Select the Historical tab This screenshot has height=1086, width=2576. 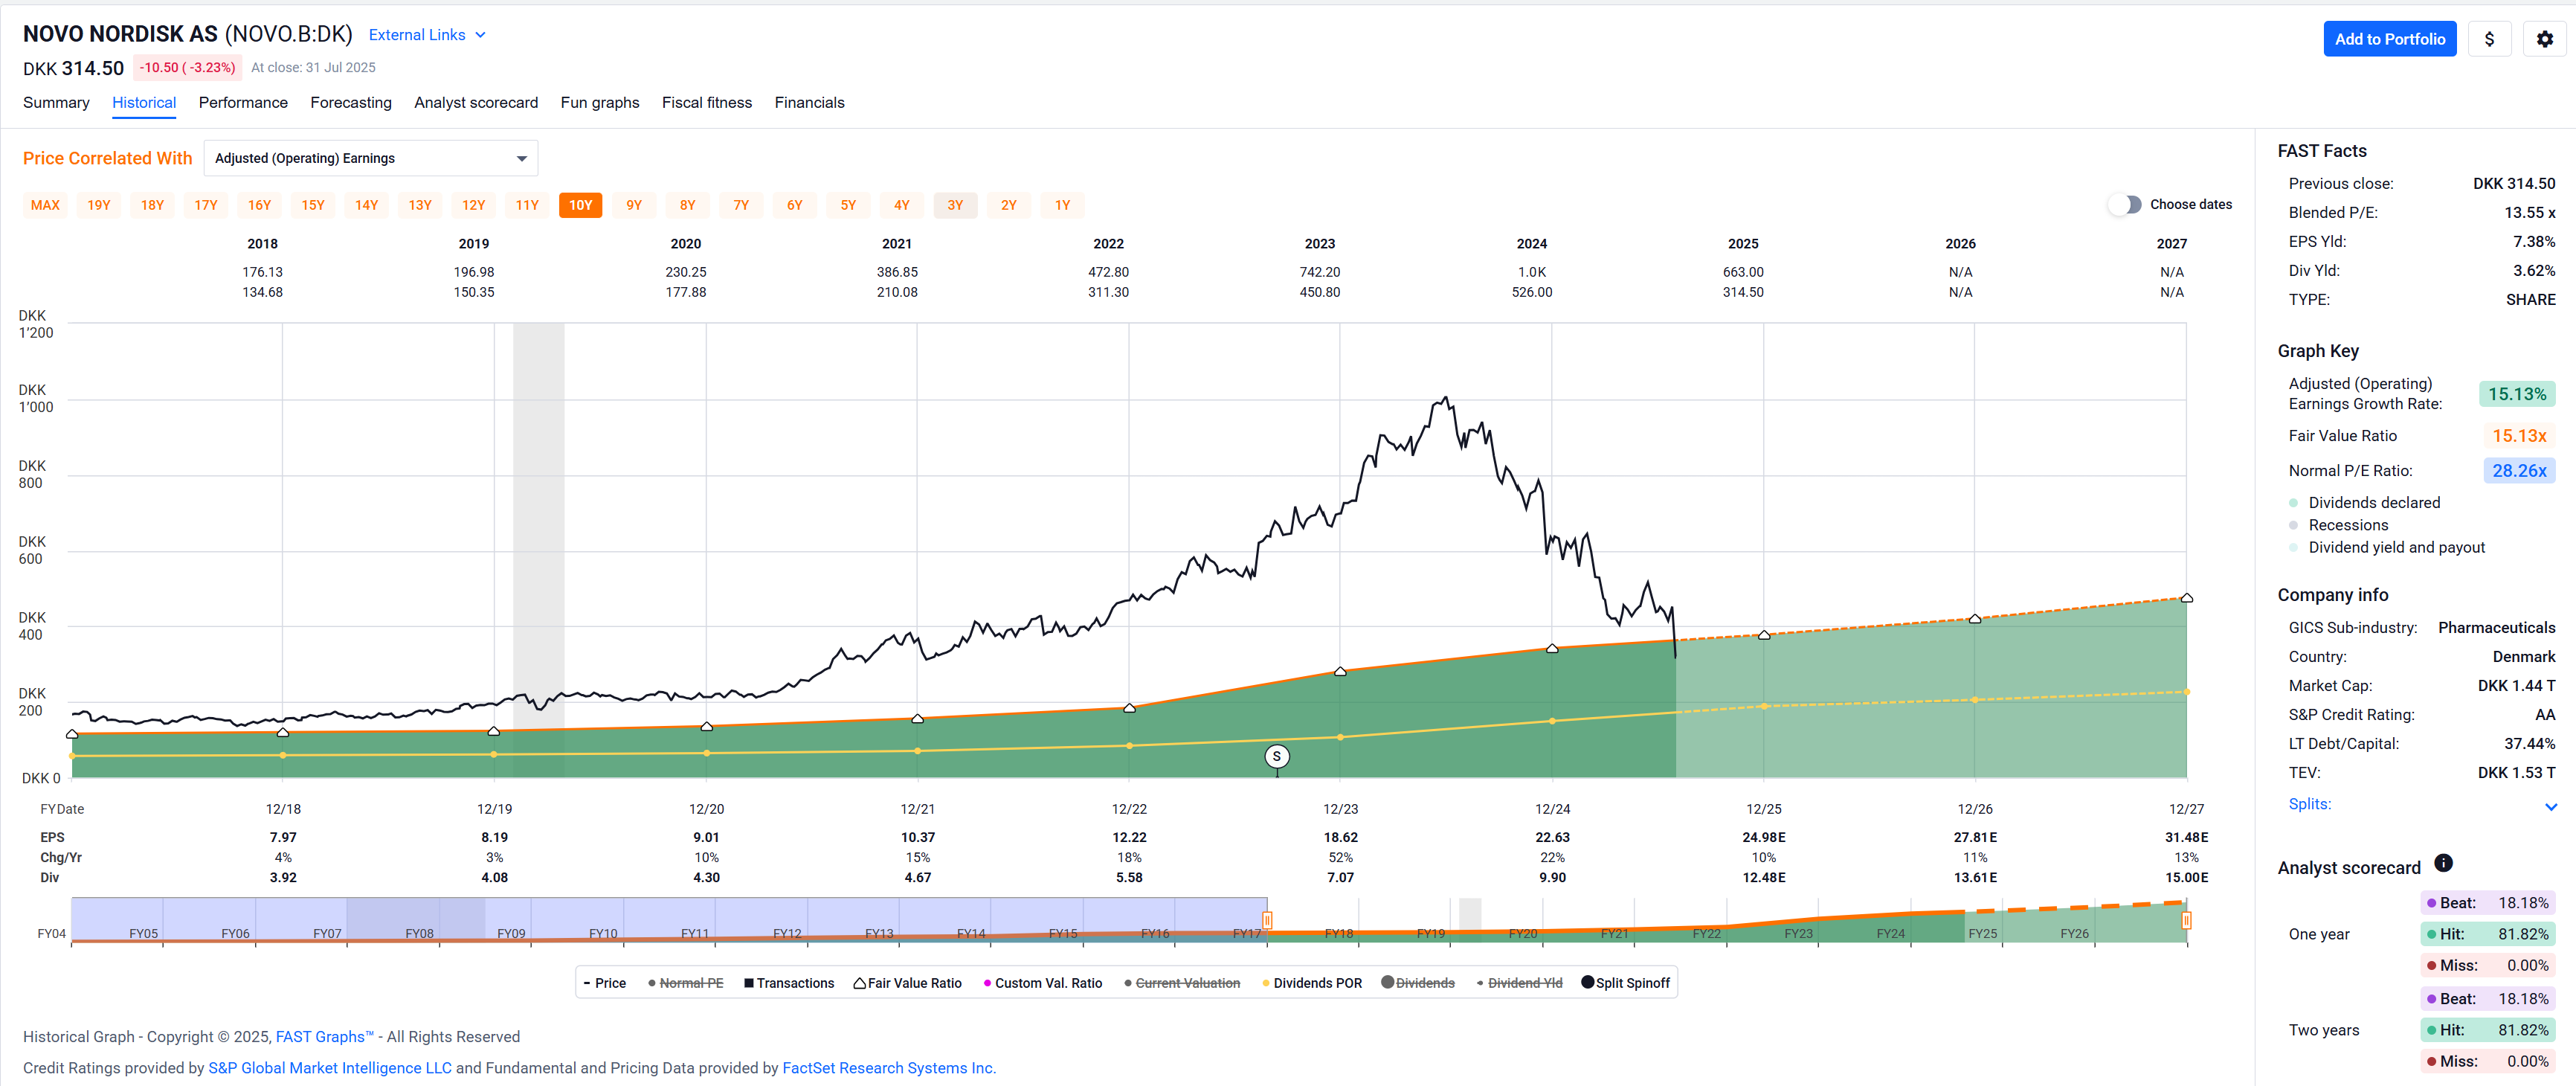[x=144, y=102]
